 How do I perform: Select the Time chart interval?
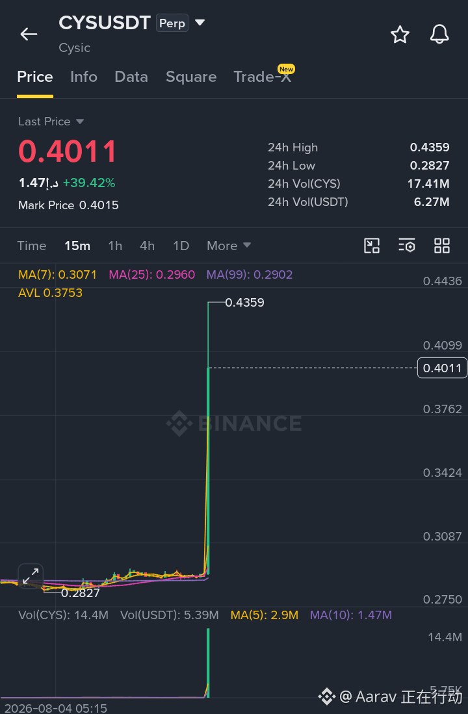[32, 246]
